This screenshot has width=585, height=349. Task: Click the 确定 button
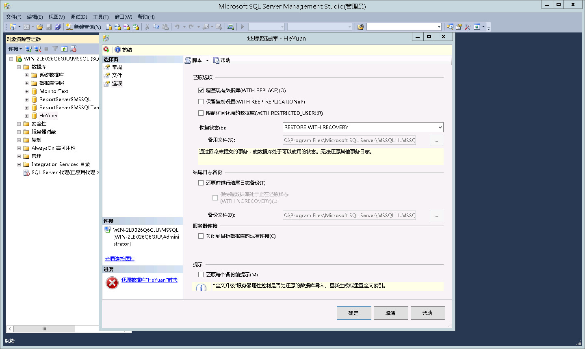click(354, 313)
